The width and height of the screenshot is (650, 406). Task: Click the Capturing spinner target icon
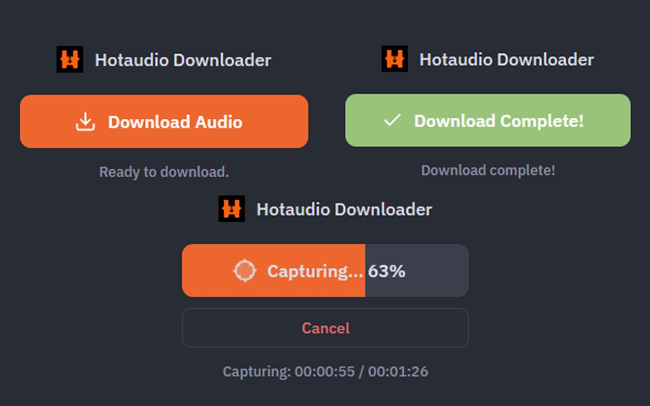[x=244, y=270]
